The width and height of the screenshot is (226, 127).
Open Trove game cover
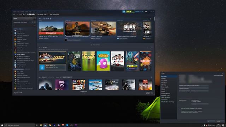pos(132,61)
